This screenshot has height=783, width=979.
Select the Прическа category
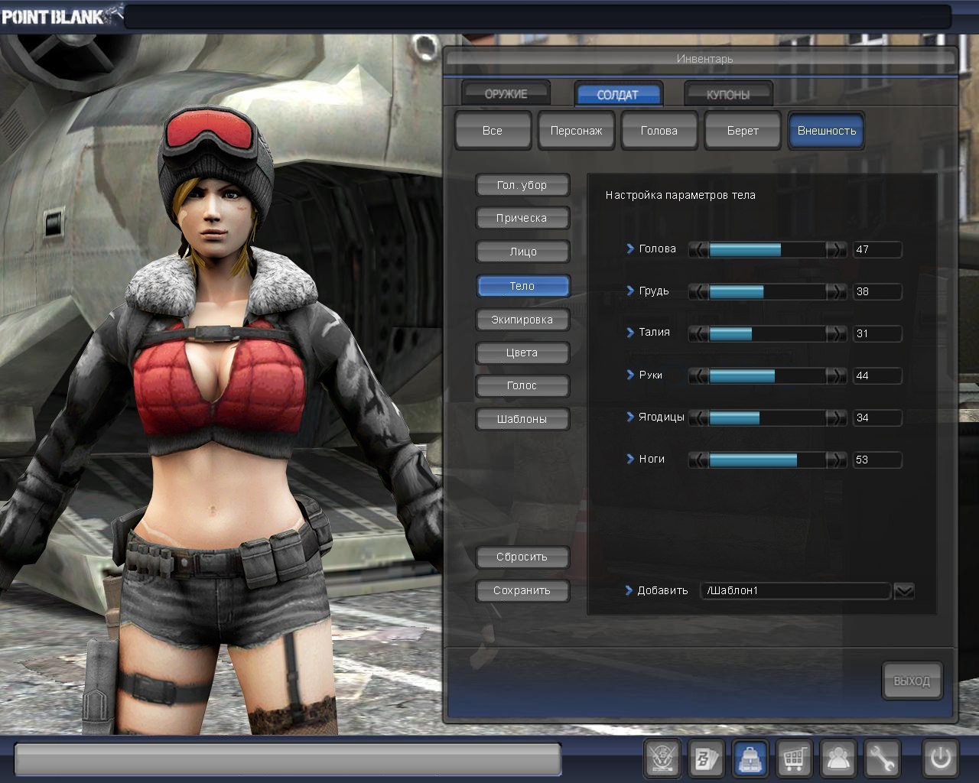tap(522, 218)
